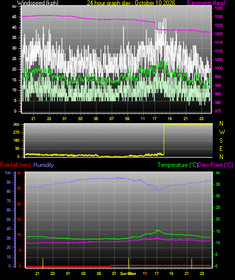Viewport: 235px width, 280px height.
Task: Click 1020 on the barometer axis
Action: (x=218, y=34)
